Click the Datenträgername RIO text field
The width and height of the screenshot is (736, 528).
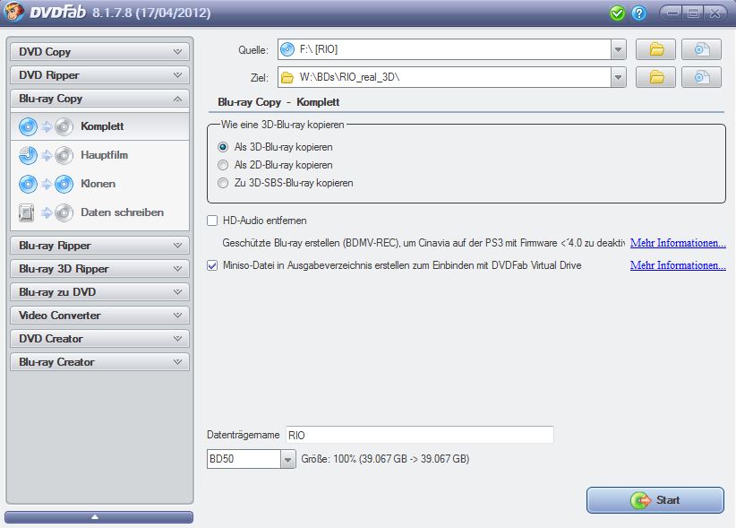click(x=420, y=435)
